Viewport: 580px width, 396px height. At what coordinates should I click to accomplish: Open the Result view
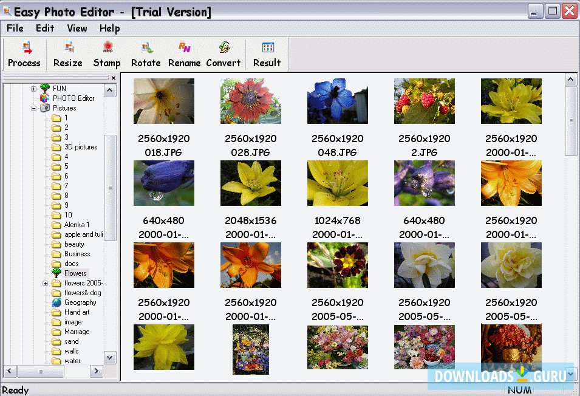pyautogui.click(x=266, y=55)
